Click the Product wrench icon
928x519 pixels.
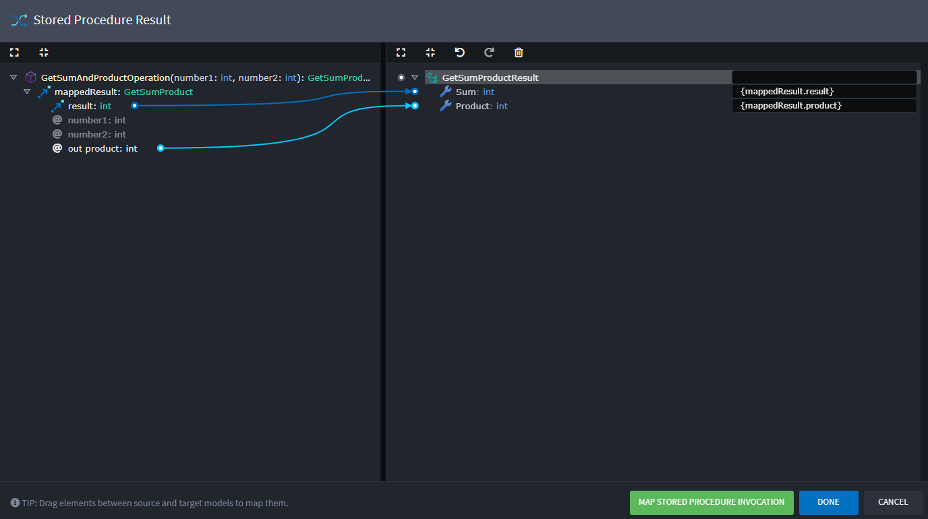[x=445, y=106]
